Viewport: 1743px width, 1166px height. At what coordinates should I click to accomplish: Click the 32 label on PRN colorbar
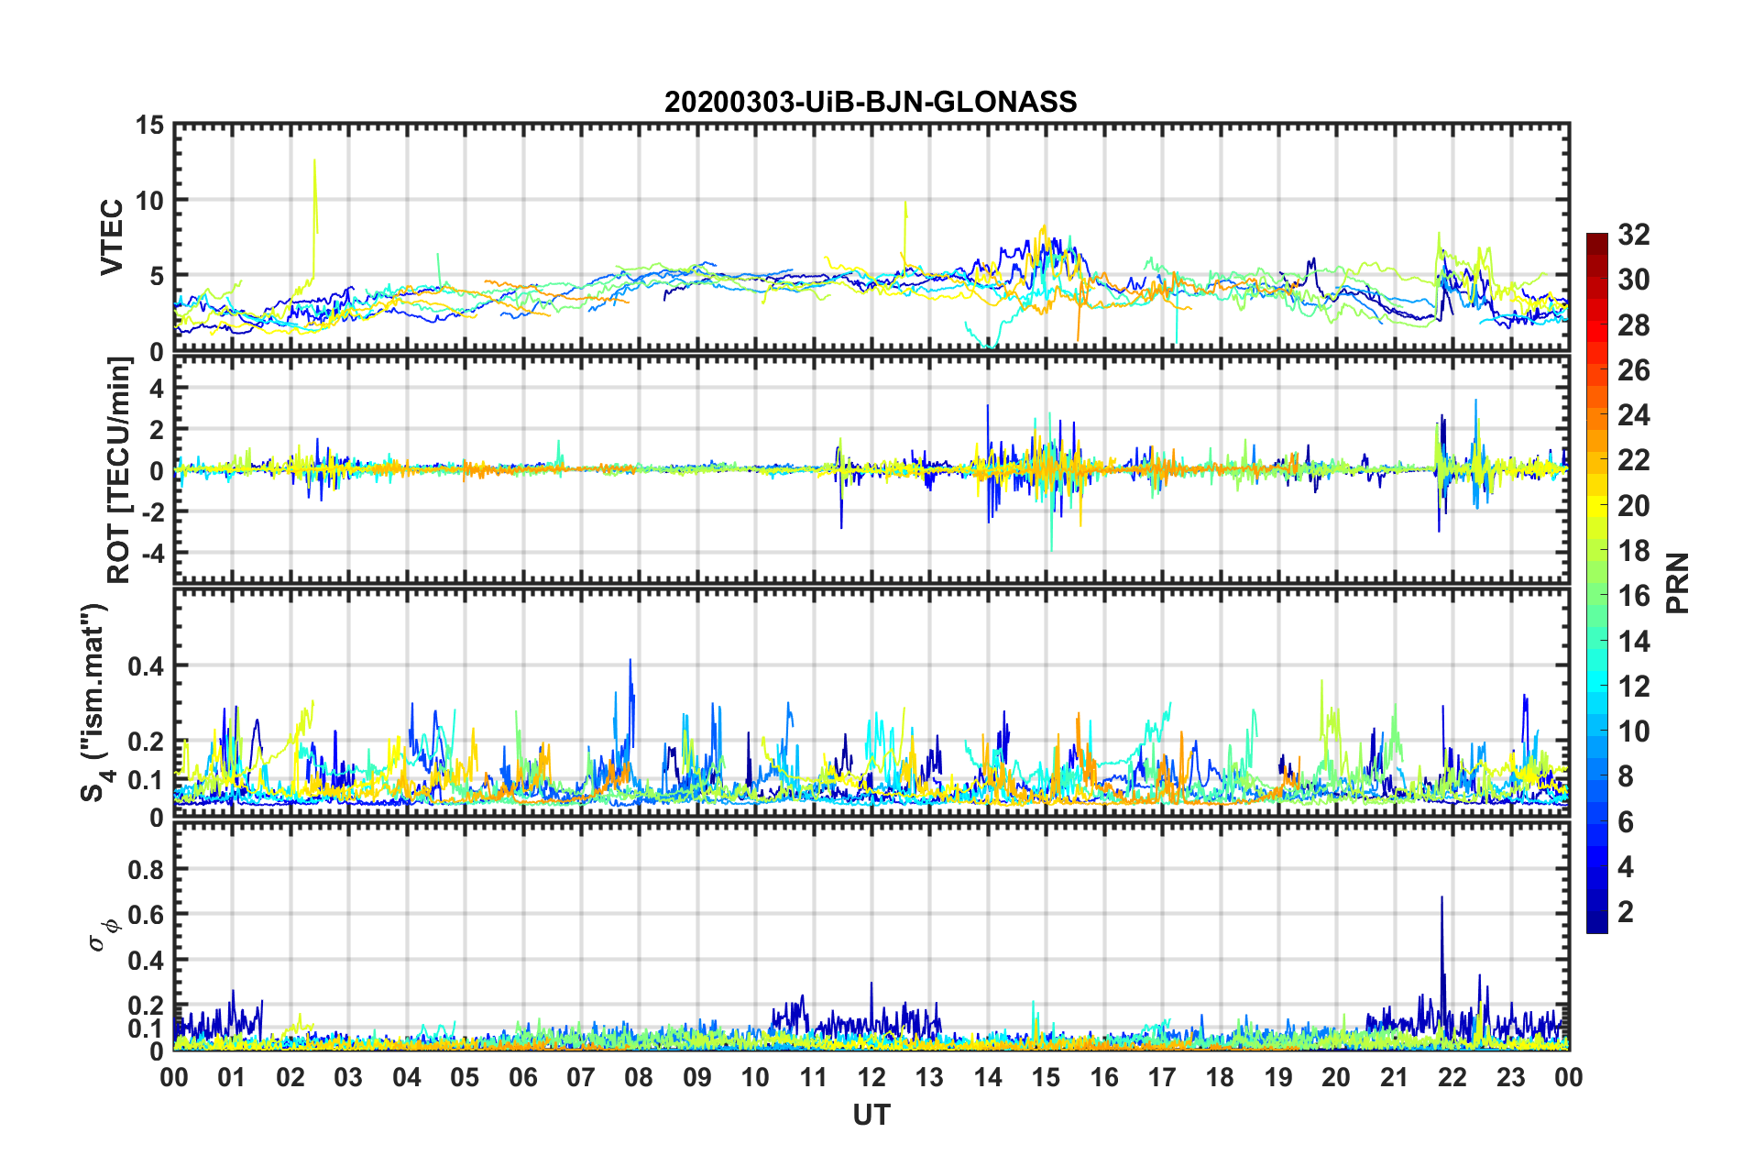click(x=1634, y=235)
